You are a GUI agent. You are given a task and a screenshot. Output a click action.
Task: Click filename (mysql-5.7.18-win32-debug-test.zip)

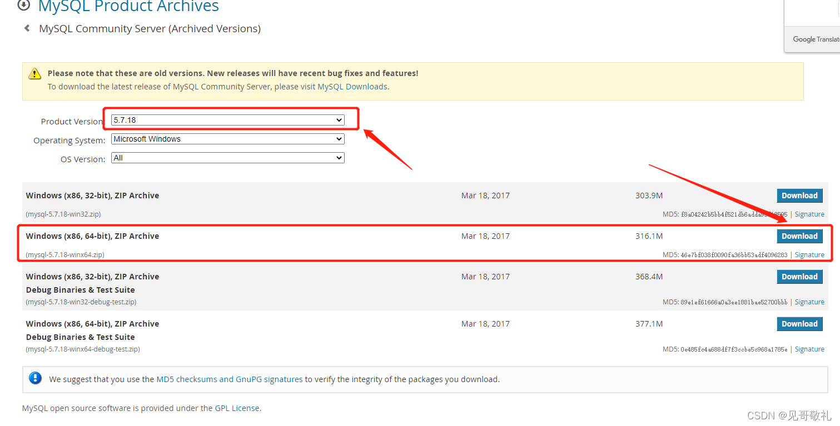click(x=81, y=302)
